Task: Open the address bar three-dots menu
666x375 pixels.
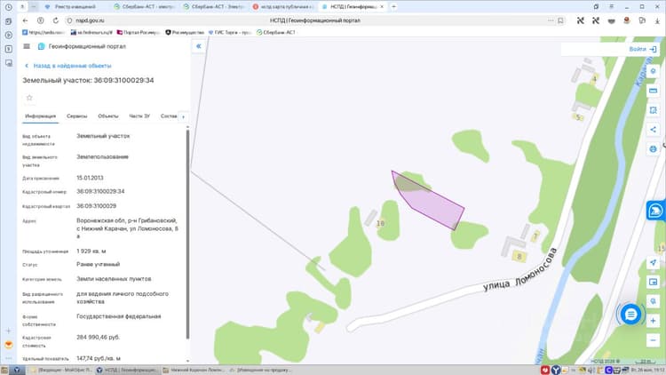Action: (551, 20)
